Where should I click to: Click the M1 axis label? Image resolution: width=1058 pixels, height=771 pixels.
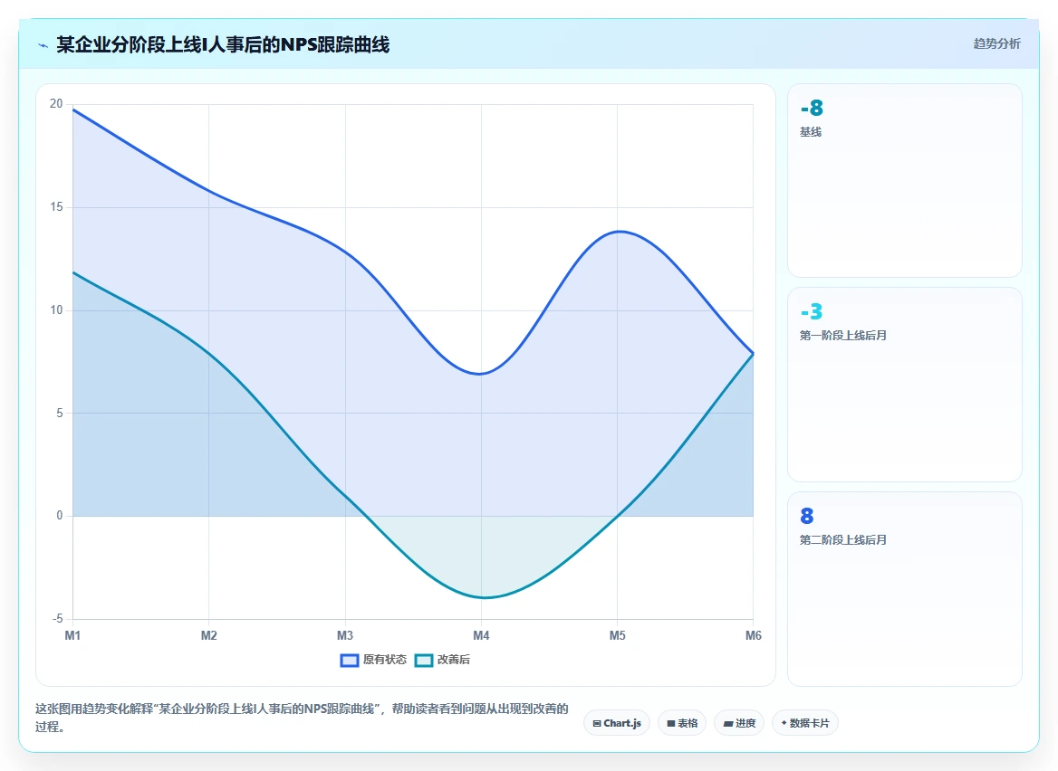(x=72, y=635)
